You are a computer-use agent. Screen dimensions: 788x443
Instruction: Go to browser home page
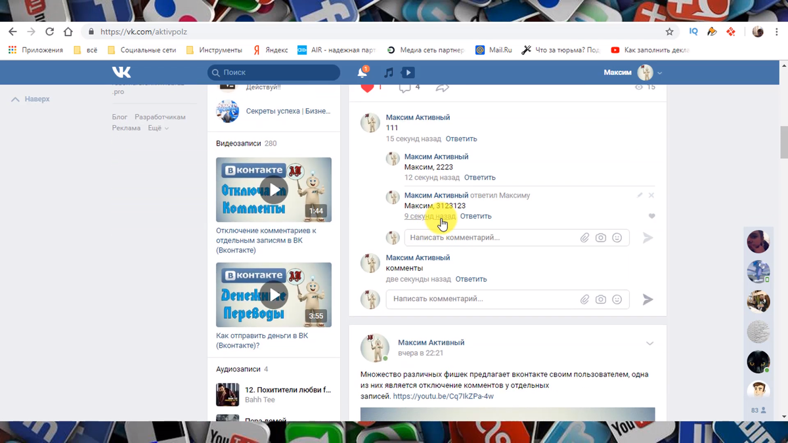68,32
